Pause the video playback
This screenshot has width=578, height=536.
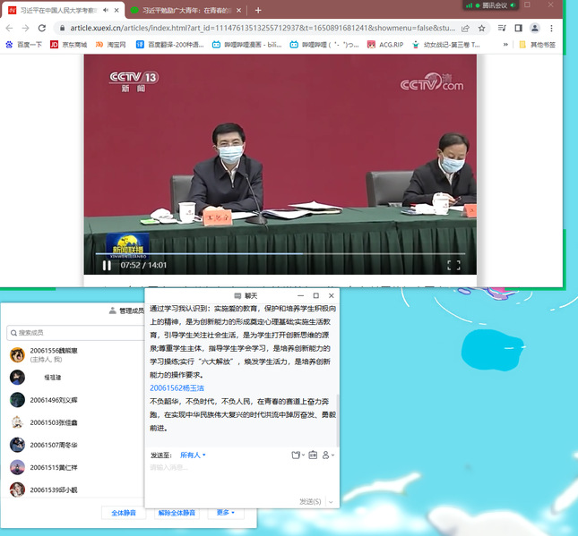pos(107,265)
